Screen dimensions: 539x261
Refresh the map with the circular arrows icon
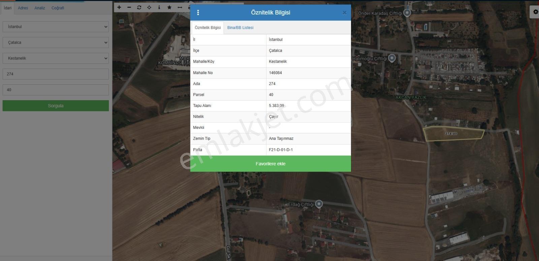[139, 7]
